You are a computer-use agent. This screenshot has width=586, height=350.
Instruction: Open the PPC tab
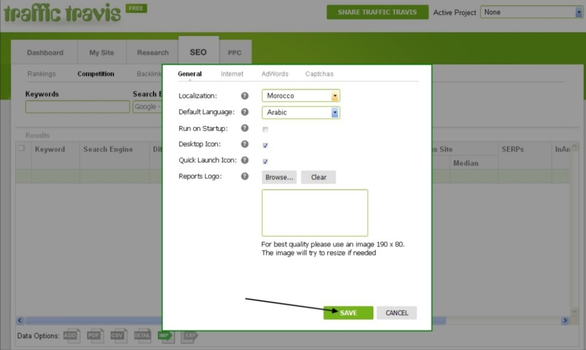coord(235,53)
